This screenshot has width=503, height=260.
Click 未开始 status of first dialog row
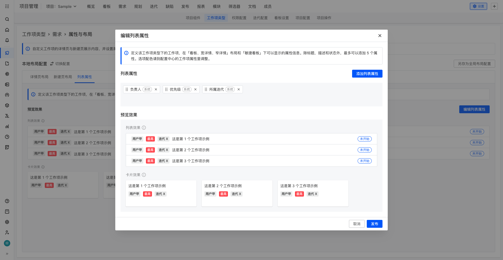point(365,139)
